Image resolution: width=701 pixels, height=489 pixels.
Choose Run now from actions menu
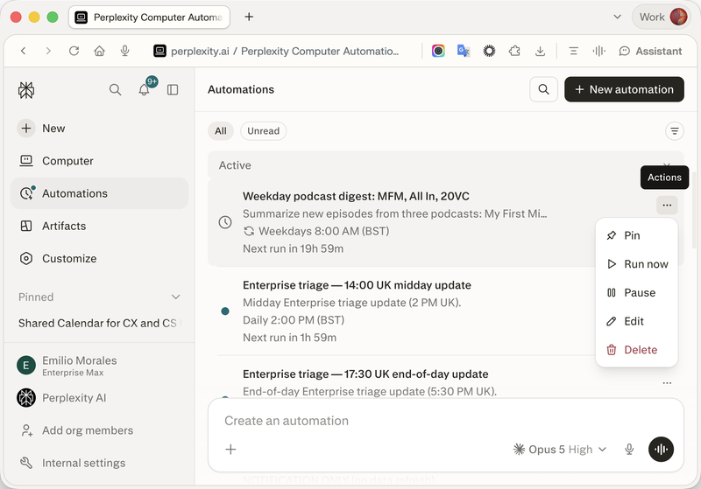637,264
